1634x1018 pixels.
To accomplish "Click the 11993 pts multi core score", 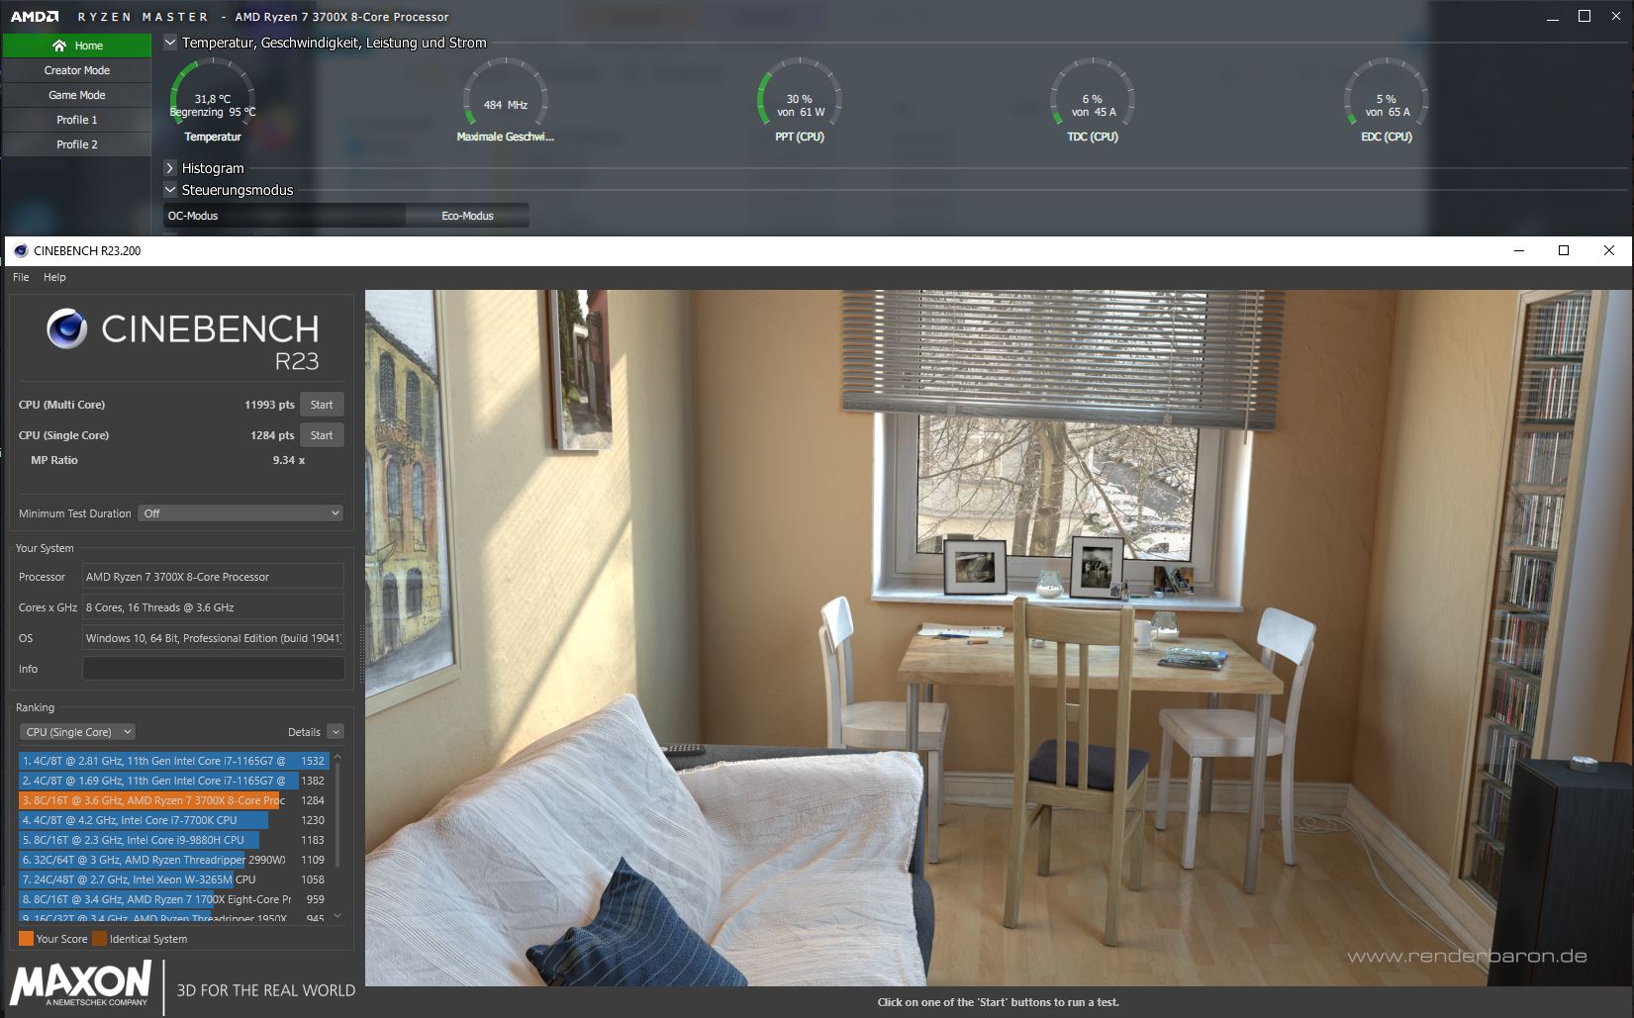I will pos(269,405).
